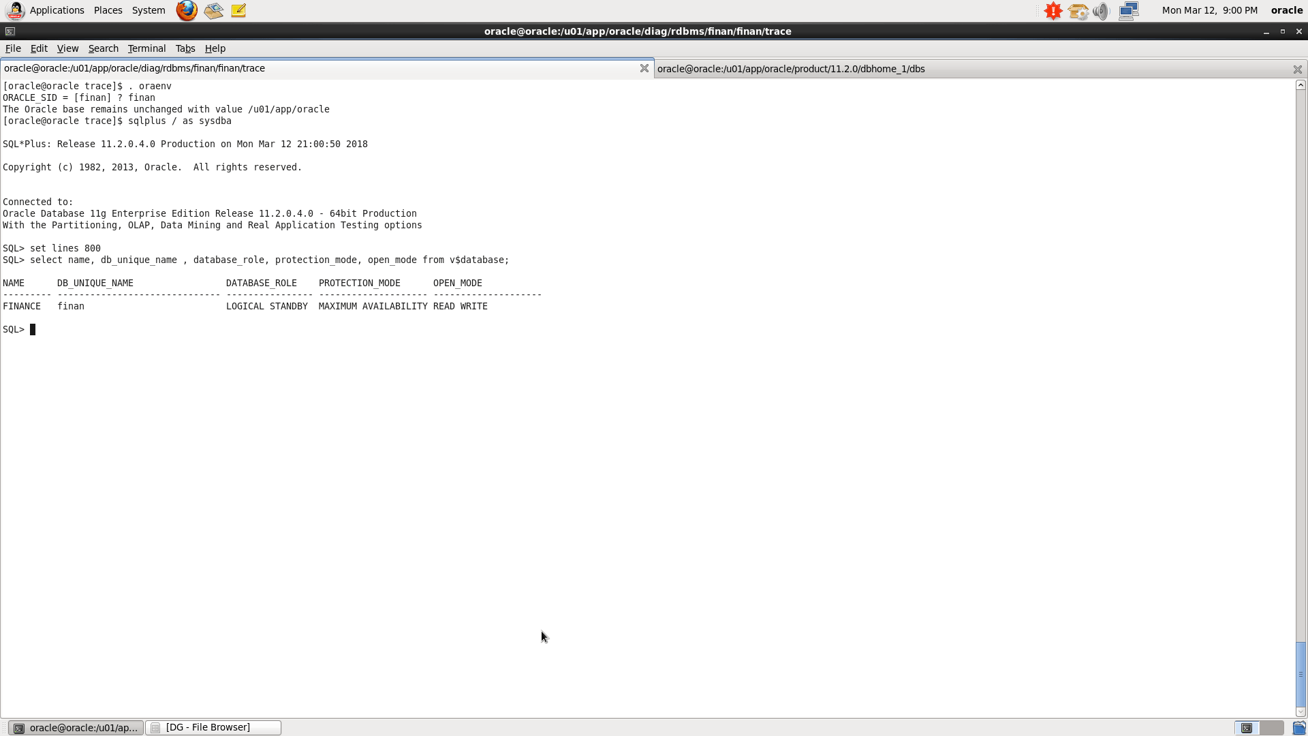Click the red update alert notification icon
This screenshot has height=736, width=1308.
click(x=1053, y=10)
